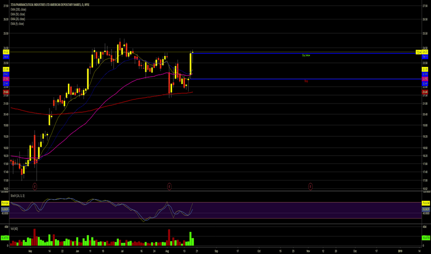Click the 25.50 price level on right scale
This screenshot has height=254, width=431.
tap(425, 34)
